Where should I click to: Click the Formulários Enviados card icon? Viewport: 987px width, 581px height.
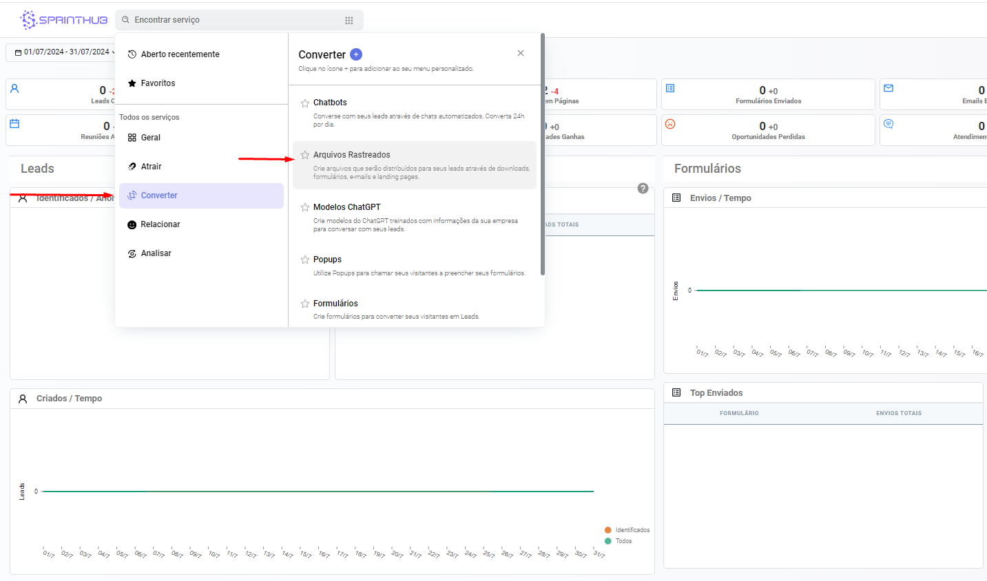pyautogui.click(x=670, y=88)
